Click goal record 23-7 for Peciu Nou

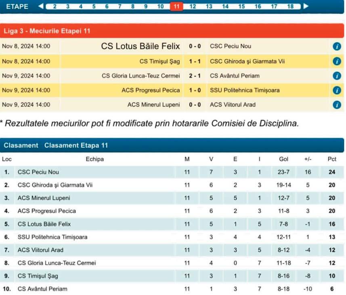(283, 172)
